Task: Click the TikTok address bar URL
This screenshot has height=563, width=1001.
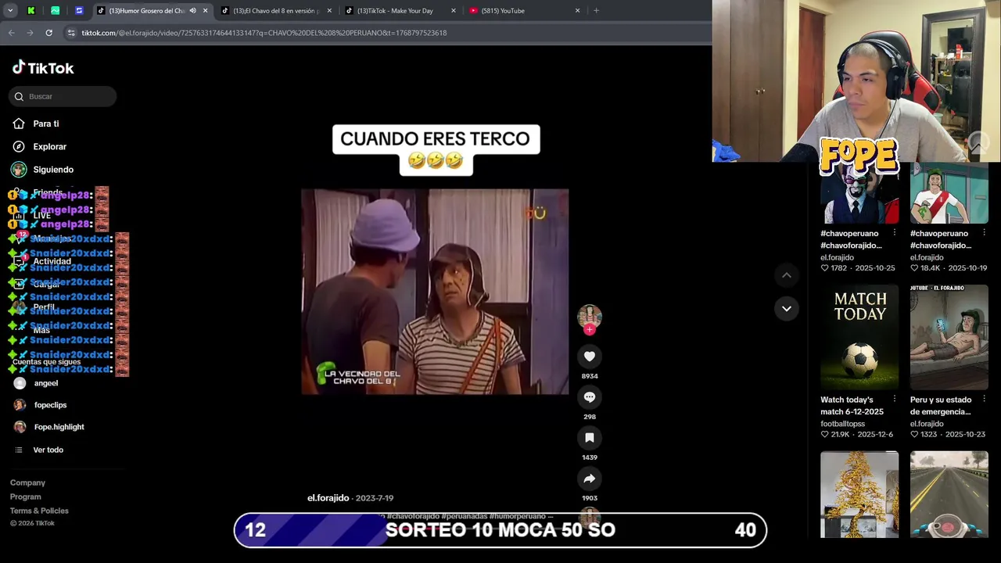Action: tap(264, 33)
